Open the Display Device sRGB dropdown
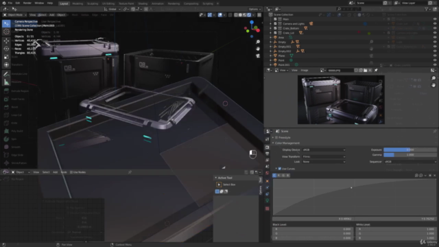 pyautogui.click(x=324, y=150)
